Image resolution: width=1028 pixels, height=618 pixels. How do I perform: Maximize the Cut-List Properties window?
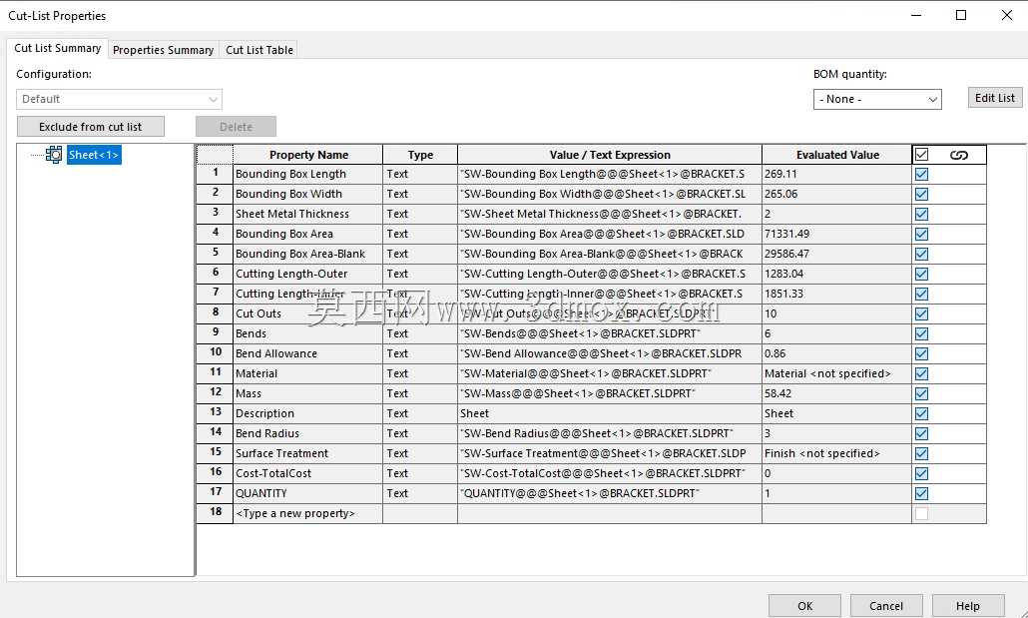pyautogui.click(x=961, y=15)
